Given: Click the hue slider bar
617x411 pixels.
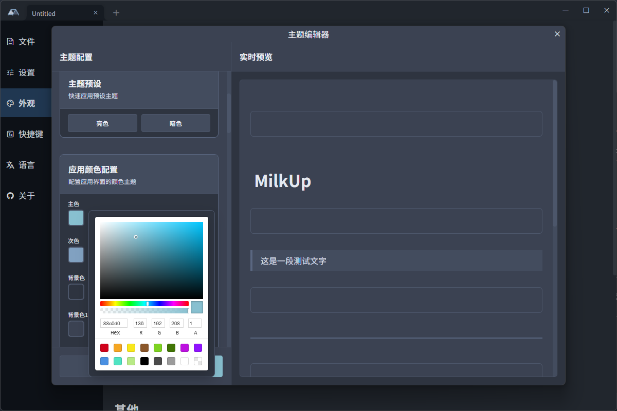Looking at the screenshot, I should tap(144, 303).
